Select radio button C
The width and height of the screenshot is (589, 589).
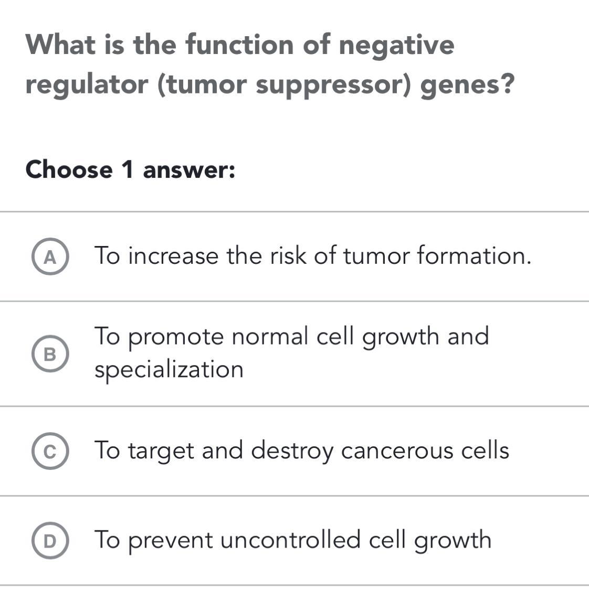point(50,451)
